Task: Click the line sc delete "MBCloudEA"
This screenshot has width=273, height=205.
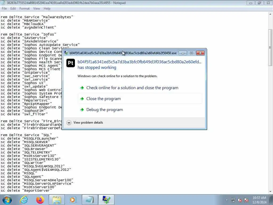Action: click(23, 24)
